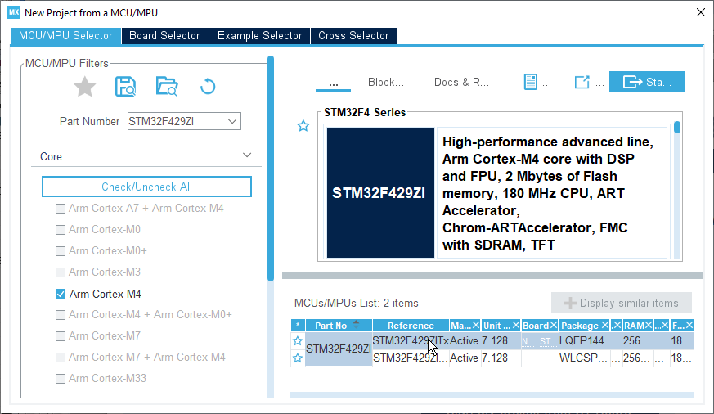Click the MX application logo icon
Viewport: 714px width, 414px height.
coord(14,12)
